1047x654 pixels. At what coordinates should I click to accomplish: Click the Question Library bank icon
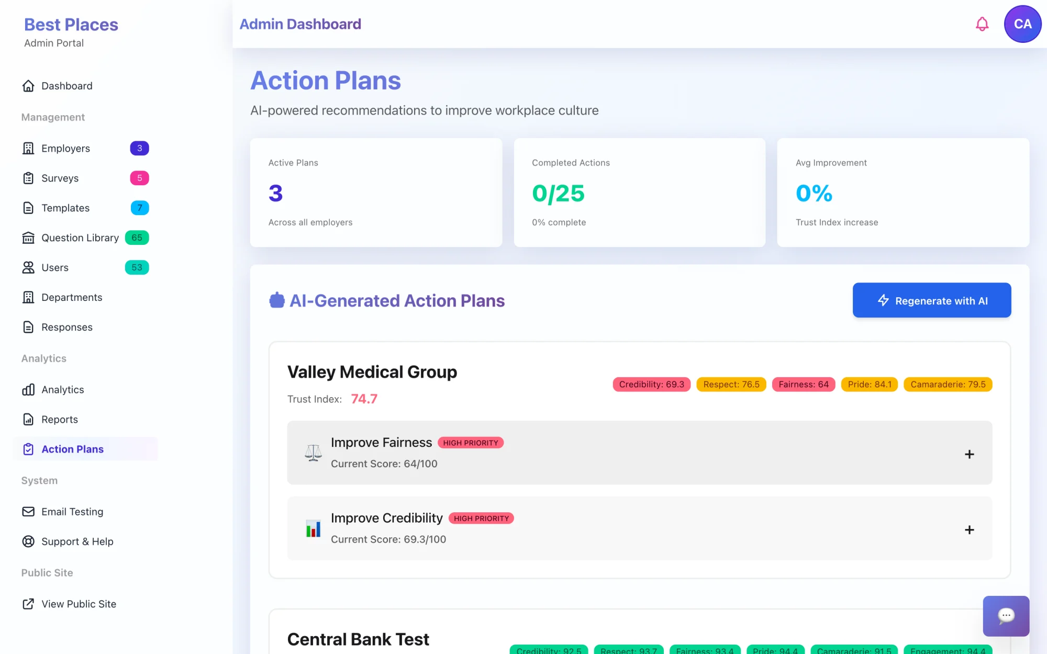pyautogui.click(x=28, y=238)
